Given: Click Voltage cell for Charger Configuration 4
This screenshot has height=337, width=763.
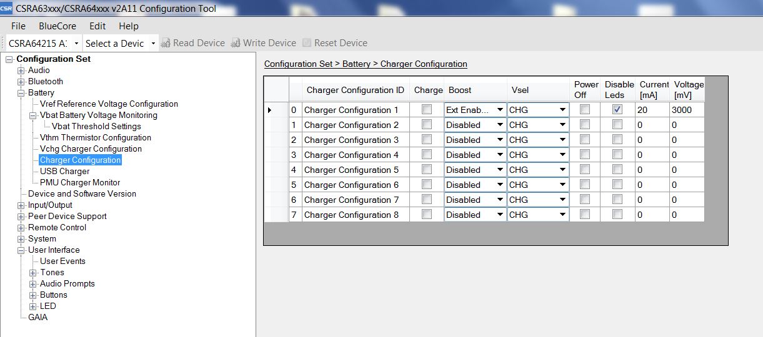Looking at the screenshot, I should (686, 155).
